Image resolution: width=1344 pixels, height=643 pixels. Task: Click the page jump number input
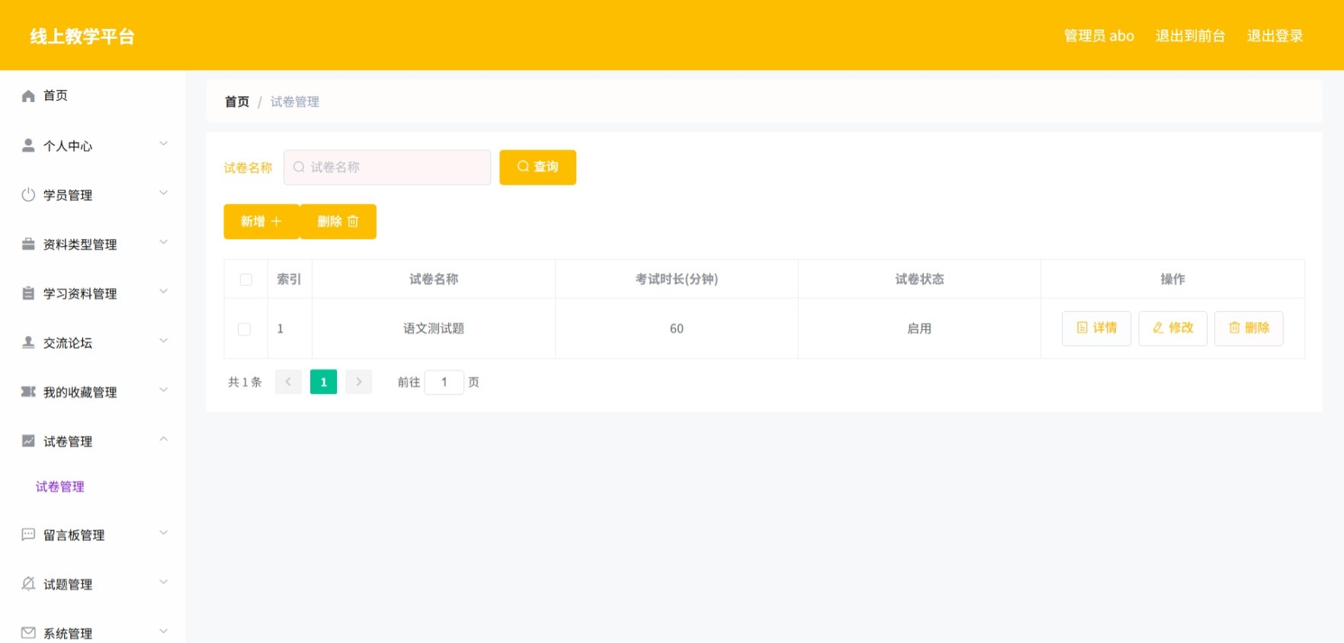(x=444, y=382)
